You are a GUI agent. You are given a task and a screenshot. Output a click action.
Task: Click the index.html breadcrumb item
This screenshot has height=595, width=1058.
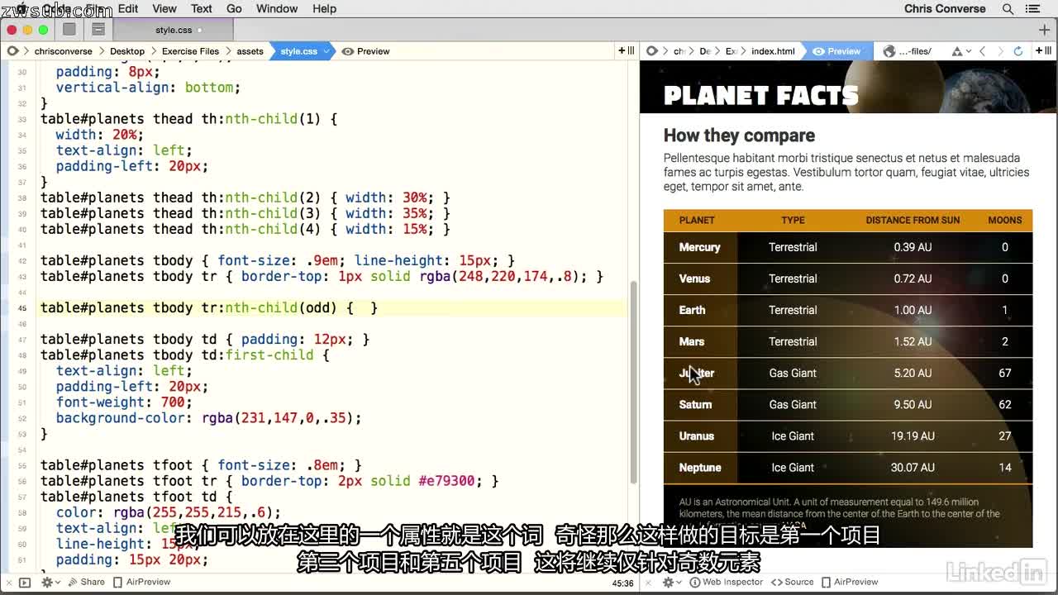pyautogui.click(x=774, y=50)
